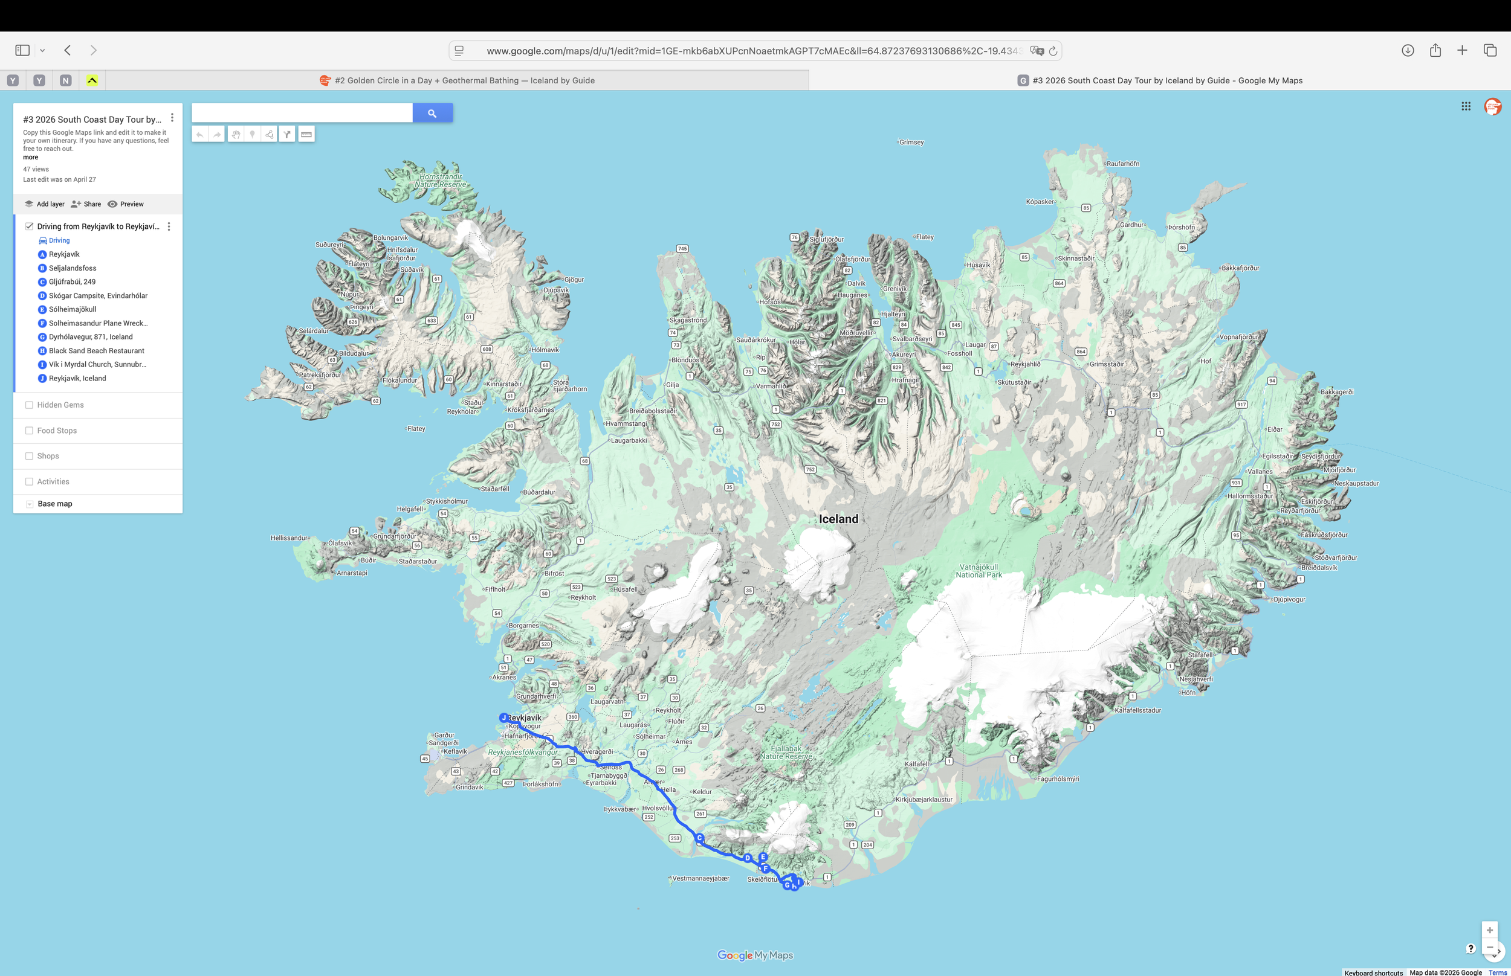This screenshot has height=976, width=1511.
Task: Open Driving layer options menu
Action: coord(169,226)
